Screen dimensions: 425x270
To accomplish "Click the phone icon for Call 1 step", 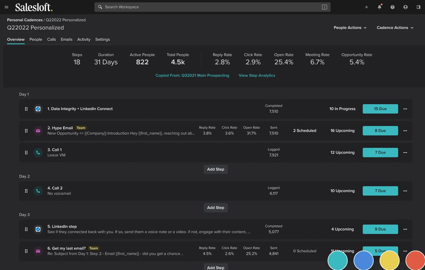I will (38, 153).
